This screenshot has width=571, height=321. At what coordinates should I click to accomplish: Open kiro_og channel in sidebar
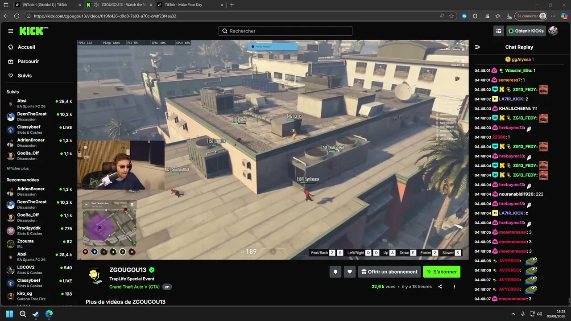[x=39, y=296]
